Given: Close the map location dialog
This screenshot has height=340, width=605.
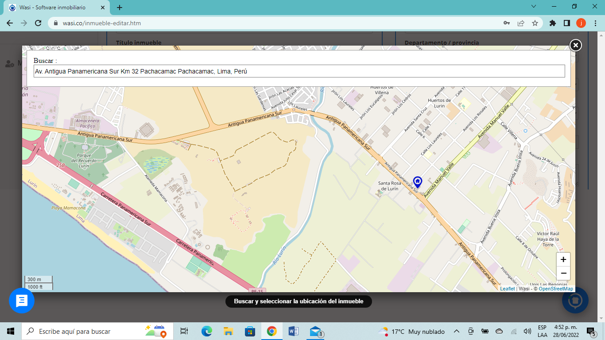Looking at the screenshot, I should [575, 45].
